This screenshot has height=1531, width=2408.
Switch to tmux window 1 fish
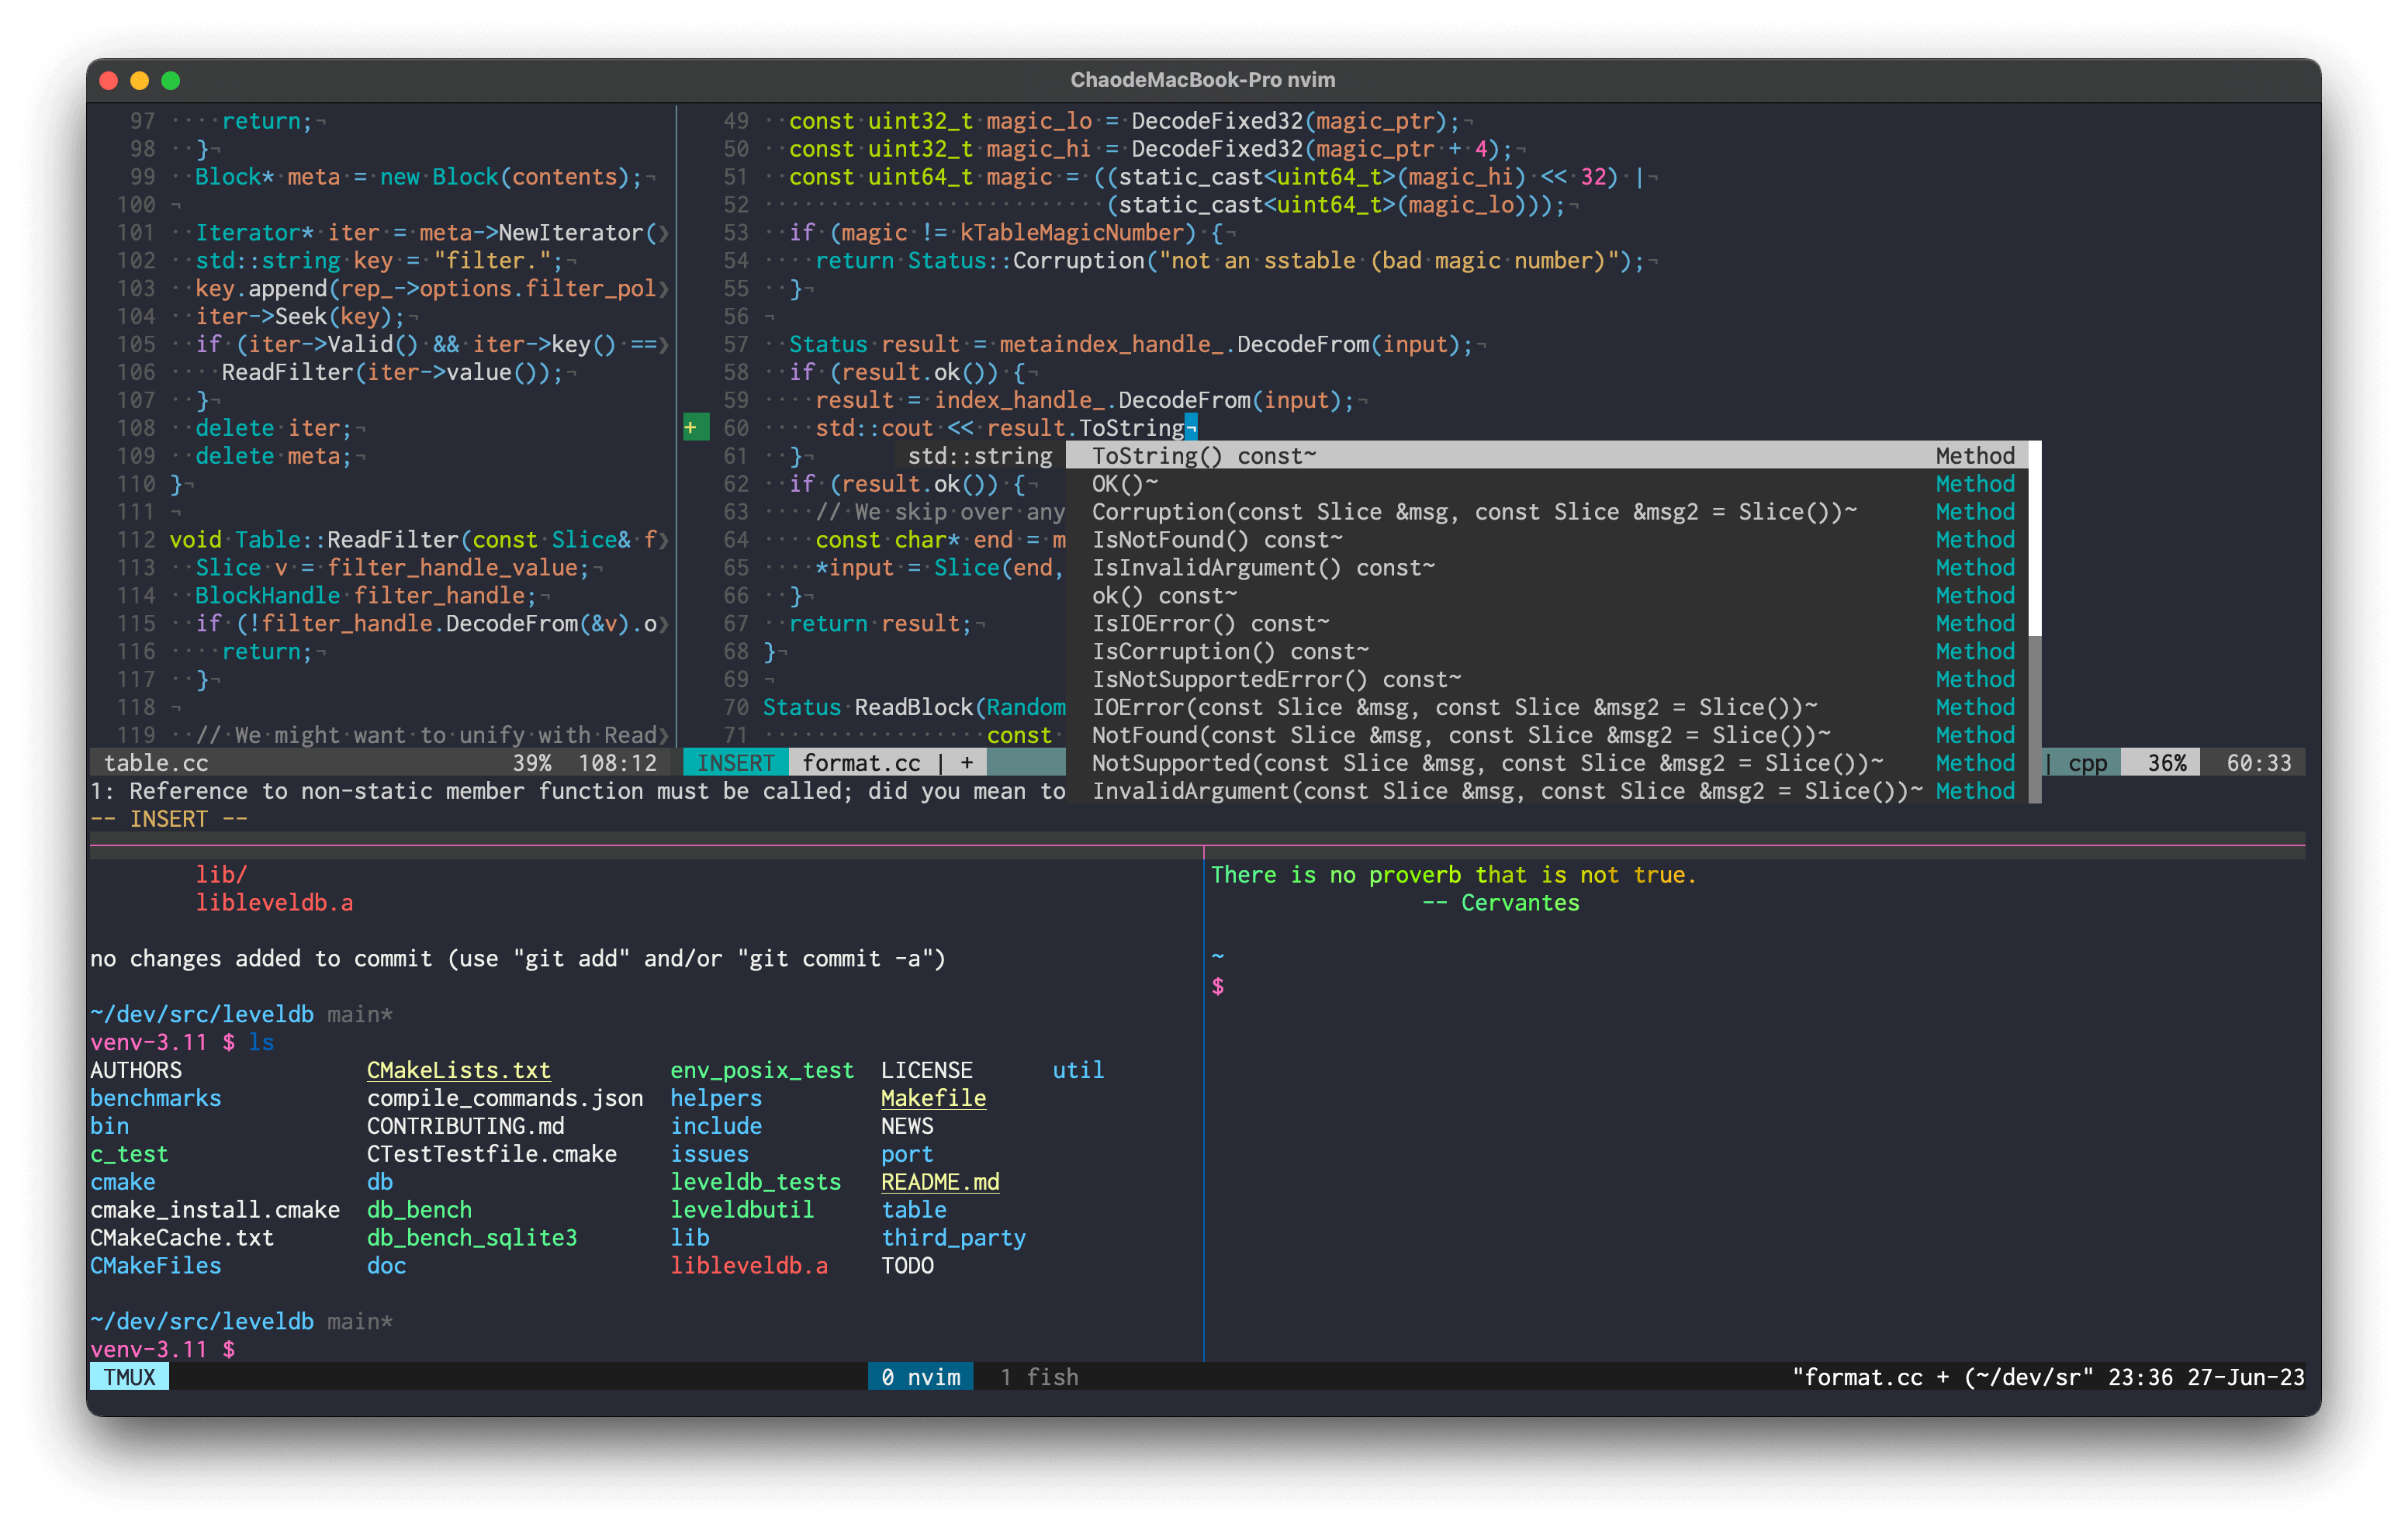pos(1039,1377)
